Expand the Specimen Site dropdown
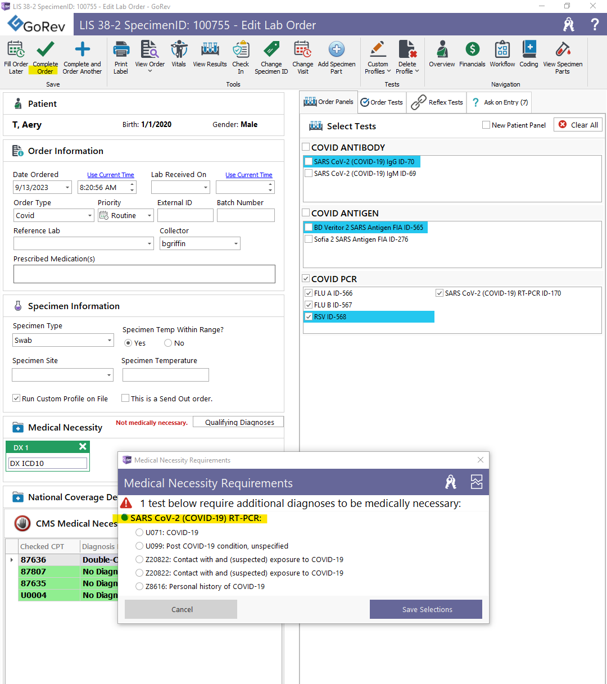The width and height of the screenshot is (607, 684). point(109,375)
